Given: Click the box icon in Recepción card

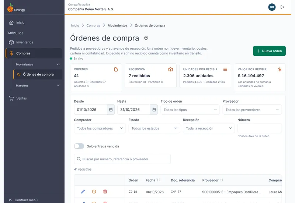Looking at the screenshot, I should pyautogui.click(x=170, y=70).
